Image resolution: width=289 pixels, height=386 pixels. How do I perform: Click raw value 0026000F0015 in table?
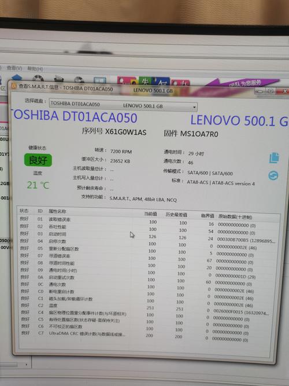coord(241,312)
